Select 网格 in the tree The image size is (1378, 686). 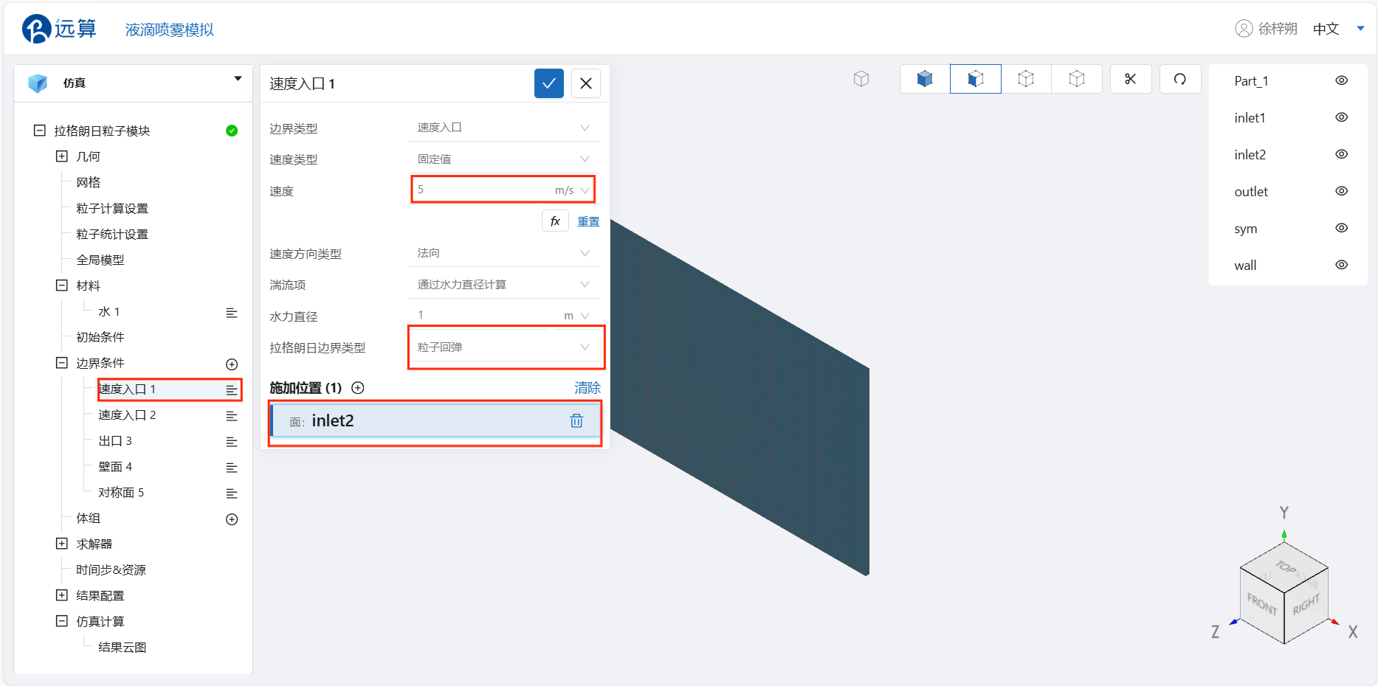pos(89,182)
